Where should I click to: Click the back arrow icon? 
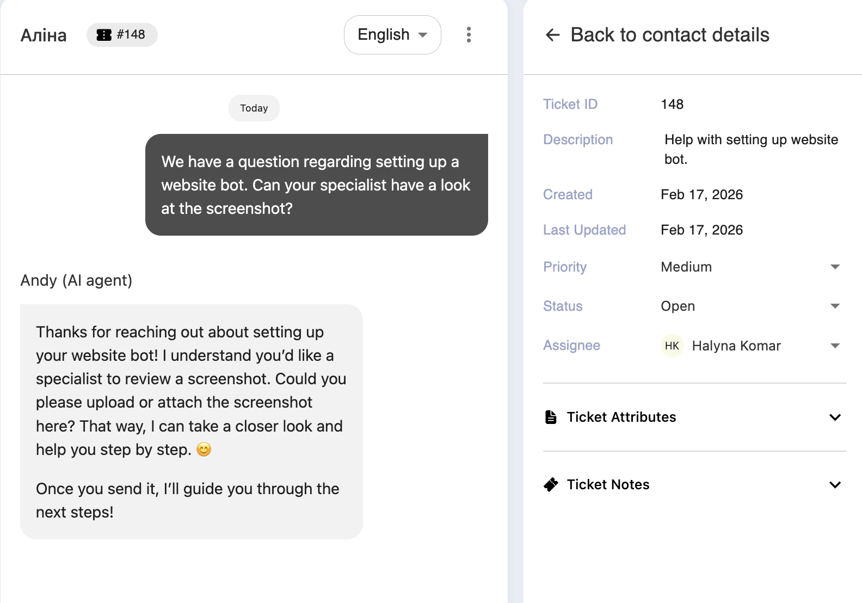point(552,35)
